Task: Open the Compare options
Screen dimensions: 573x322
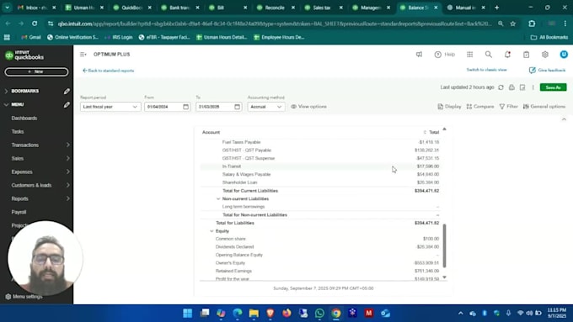Action: point(480,107)
